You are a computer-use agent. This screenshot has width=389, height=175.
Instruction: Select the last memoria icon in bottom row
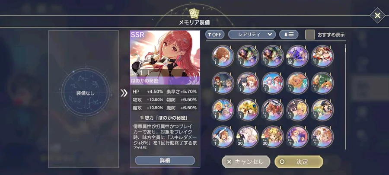click(322, 137)
